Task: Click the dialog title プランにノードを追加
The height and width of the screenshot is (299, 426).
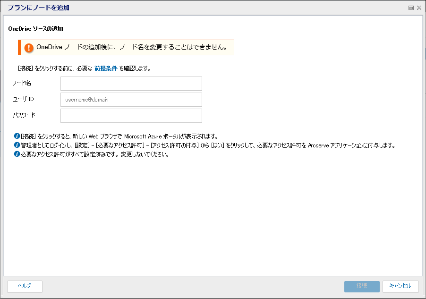Action: click(38, 8)
